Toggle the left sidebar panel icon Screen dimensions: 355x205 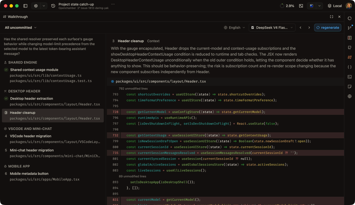[25, 6]
